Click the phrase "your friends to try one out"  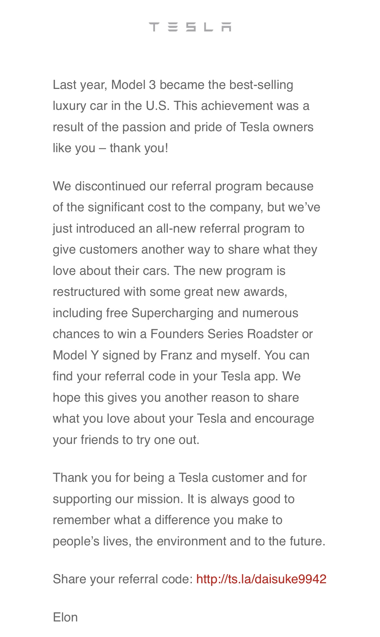(125, 440)
